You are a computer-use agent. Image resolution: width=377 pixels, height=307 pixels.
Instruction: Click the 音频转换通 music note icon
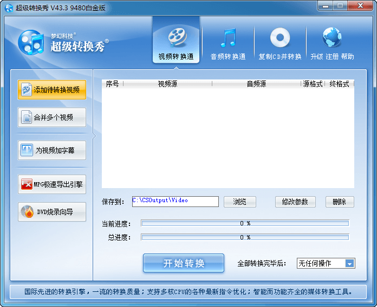228,37
